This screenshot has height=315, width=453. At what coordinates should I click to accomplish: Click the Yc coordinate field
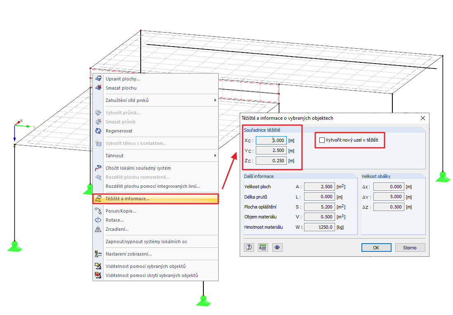tap(271, 151)
